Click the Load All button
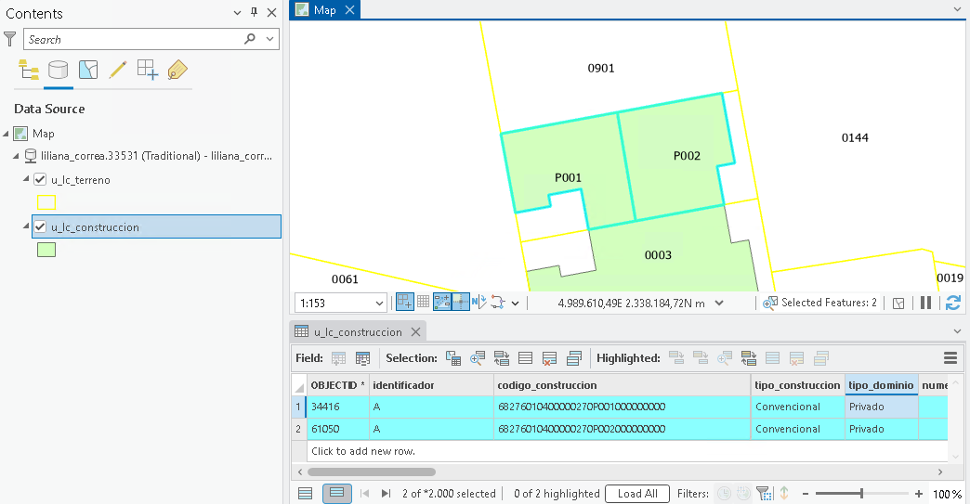 637,494
